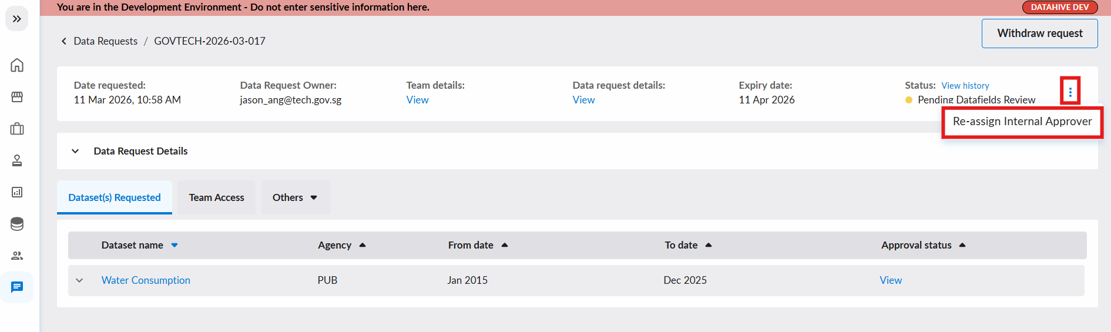Open the Others dropdown tab

(295, 197)
